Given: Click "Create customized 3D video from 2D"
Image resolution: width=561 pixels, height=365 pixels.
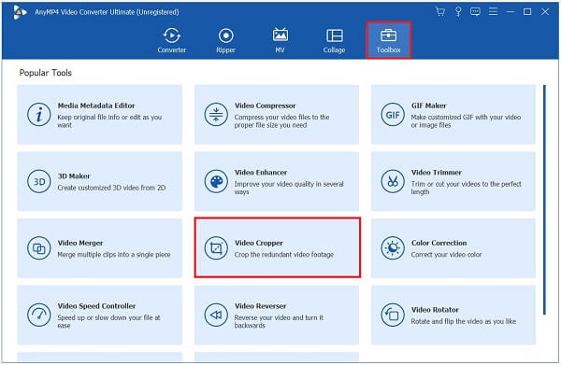Looking at the screenshot, I should (x=111, y=188).
